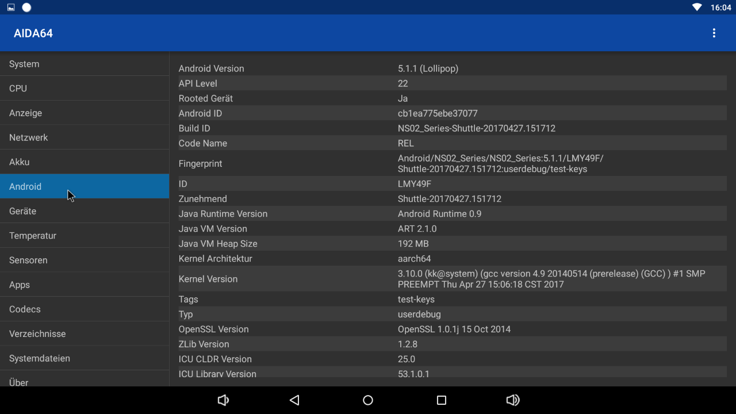Image resolution: width=736 pixels, height=414 pixels.
Task: Open the Apps category
Action: click(x=85, y=285)
